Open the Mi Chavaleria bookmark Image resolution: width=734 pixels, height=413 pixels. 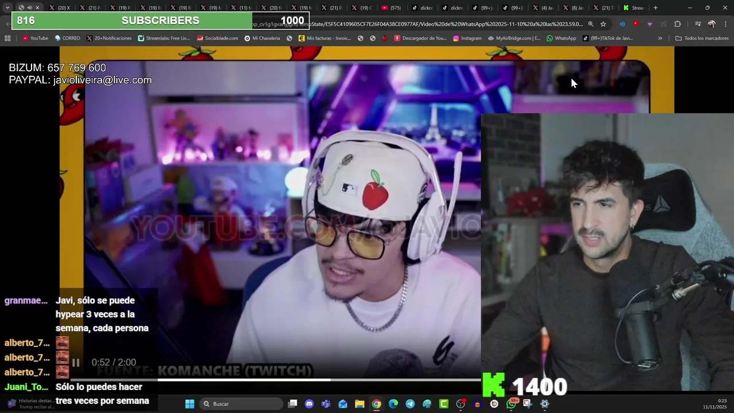pyautogui.click(x=262, y=38)
